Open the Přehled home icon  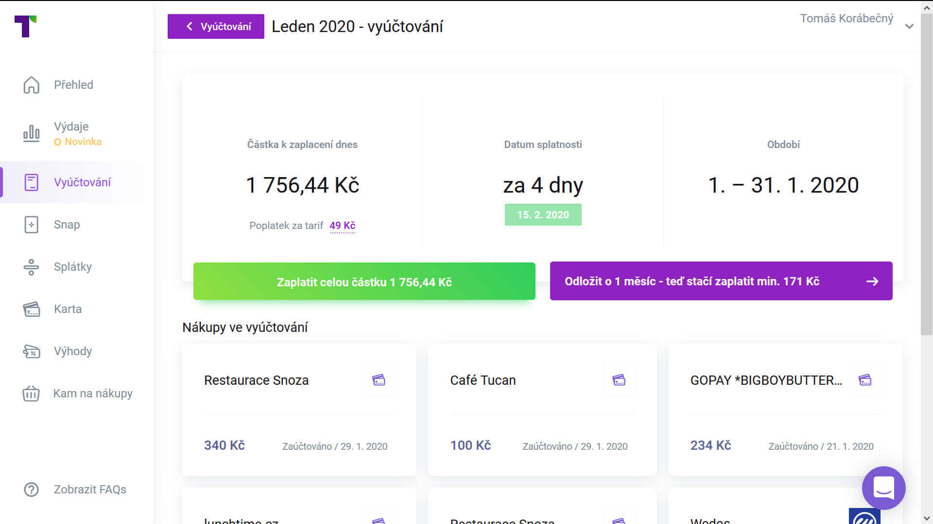click(x=31, y=84)
